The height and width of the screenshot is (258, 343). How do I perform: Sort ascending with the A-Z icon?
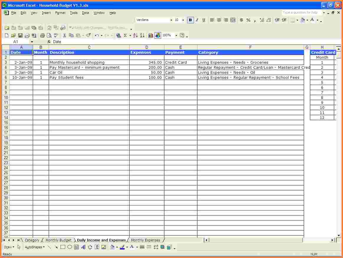pyautogui.click(x=135, y=35)
